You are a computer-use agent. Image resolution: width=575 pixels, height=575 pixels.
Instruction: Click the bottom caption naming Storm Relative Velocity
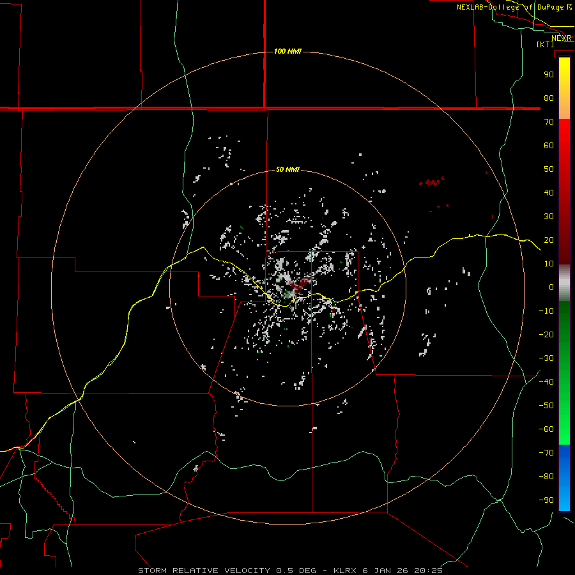(x=290, y=571)
